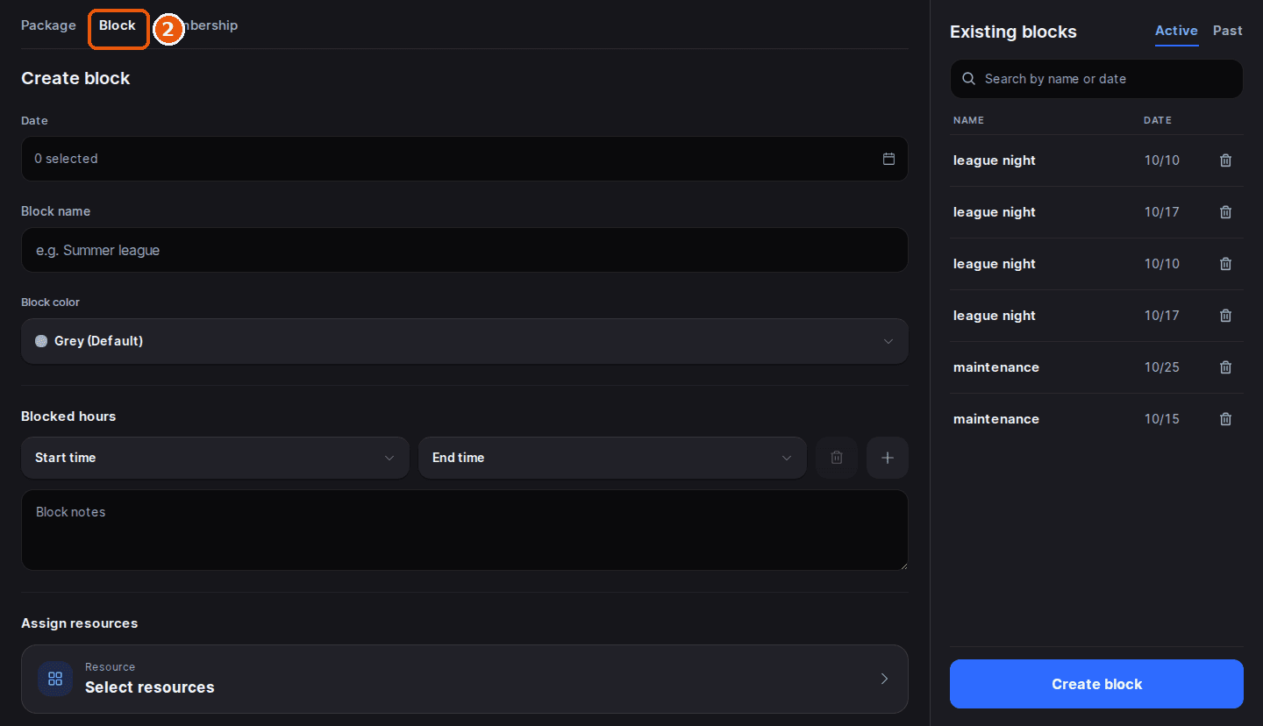Open the Start time dropdown

pyautogui.click(x=215, y=458)
